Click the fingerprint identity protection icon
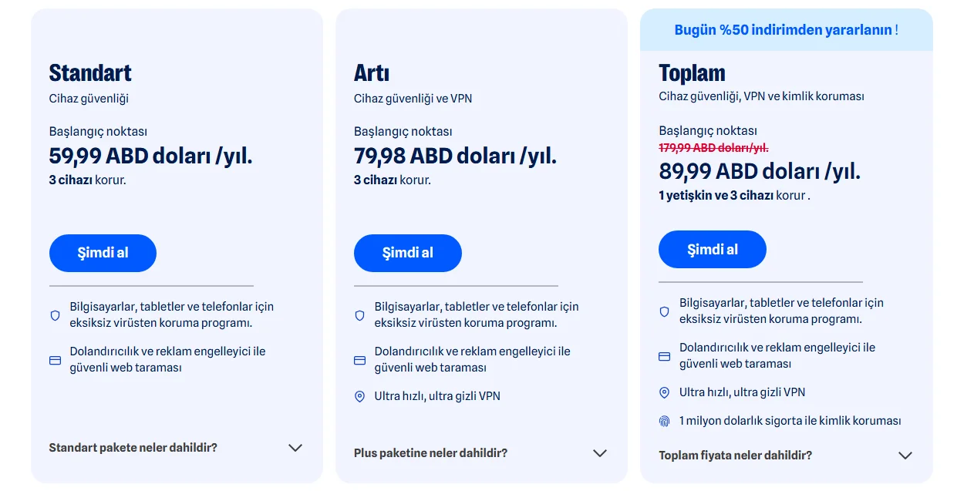This screenshot has height=491, width=974. click(x=664, y=421)
